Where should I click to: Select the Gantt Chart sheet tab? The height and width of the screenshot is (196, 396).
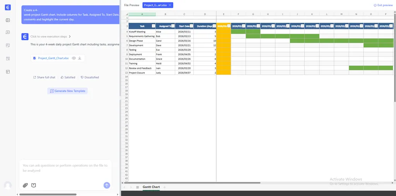pyautogui.click(x=151, y=187)
